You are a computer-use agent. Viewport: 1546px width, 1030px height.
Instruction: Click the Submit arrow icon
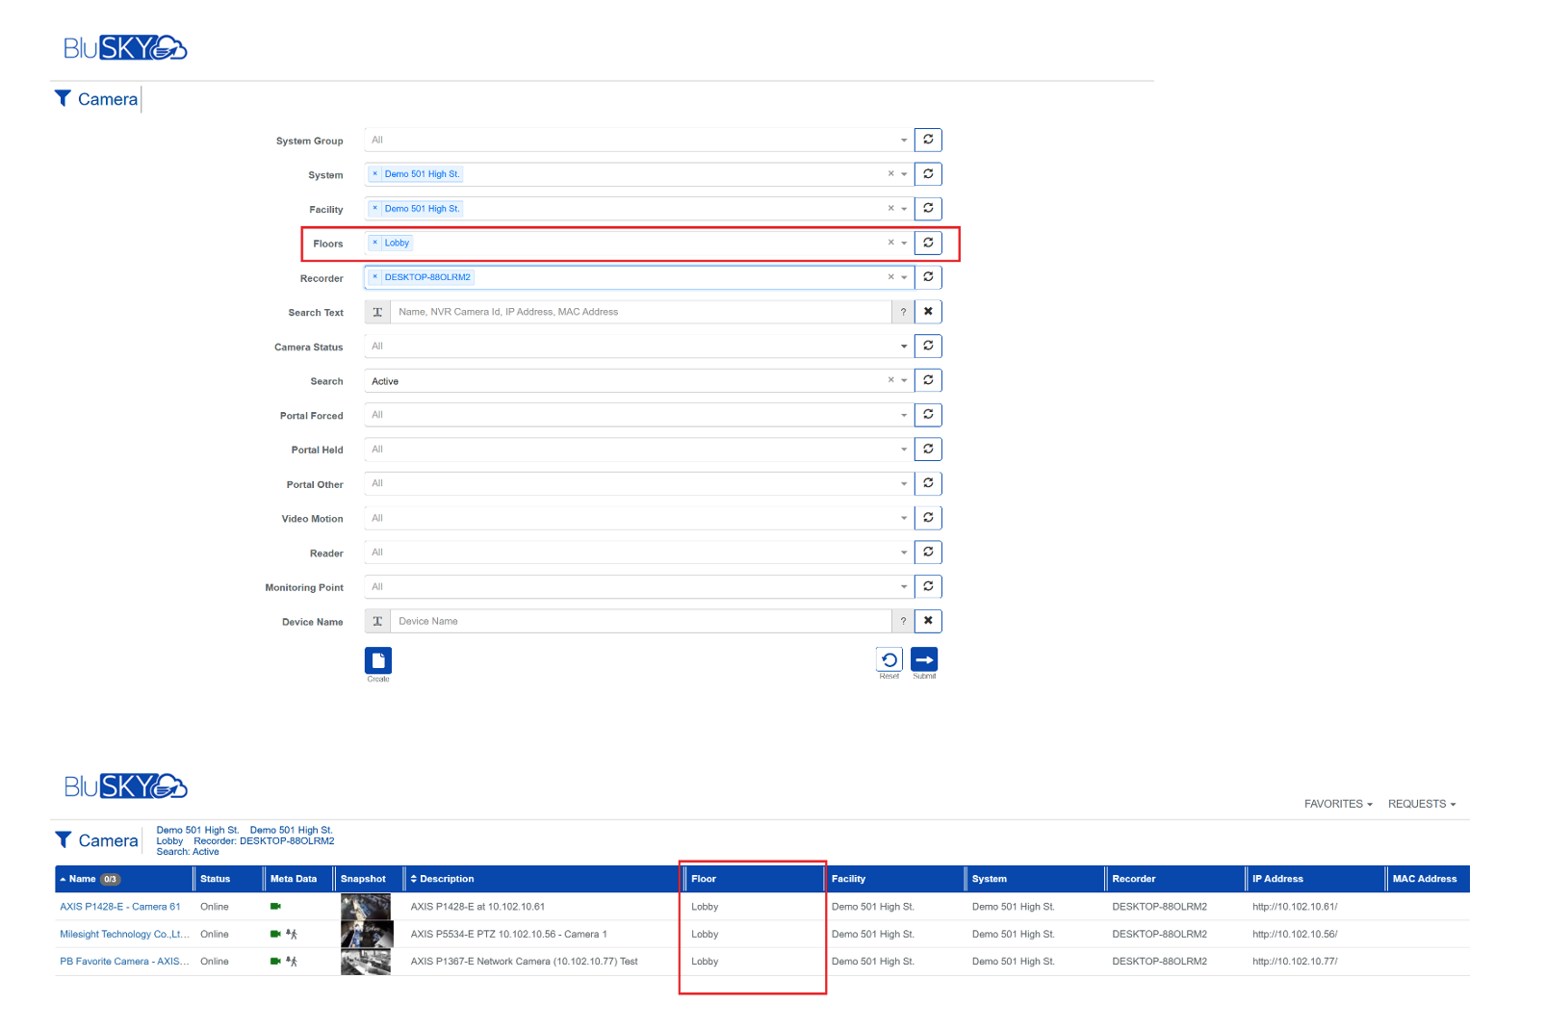pyautogui.click(x=923, y=659)
